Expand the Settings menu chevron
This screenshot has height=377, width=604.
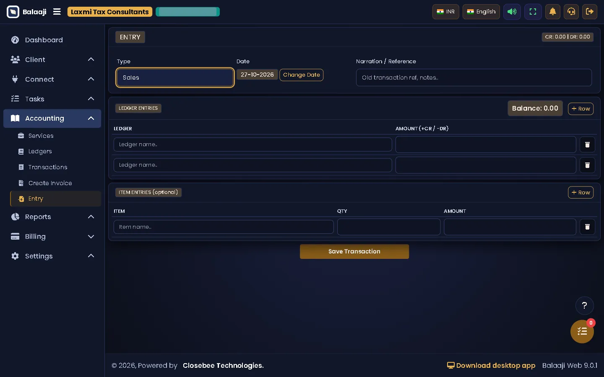[91, 256]
